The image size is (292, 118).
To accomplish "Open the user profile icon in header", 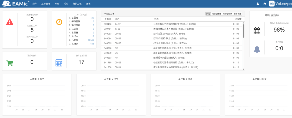I will 258,4.
